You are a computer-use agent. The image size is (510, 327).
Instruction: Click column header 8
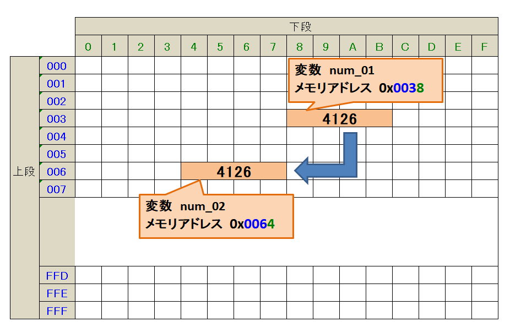300,47
